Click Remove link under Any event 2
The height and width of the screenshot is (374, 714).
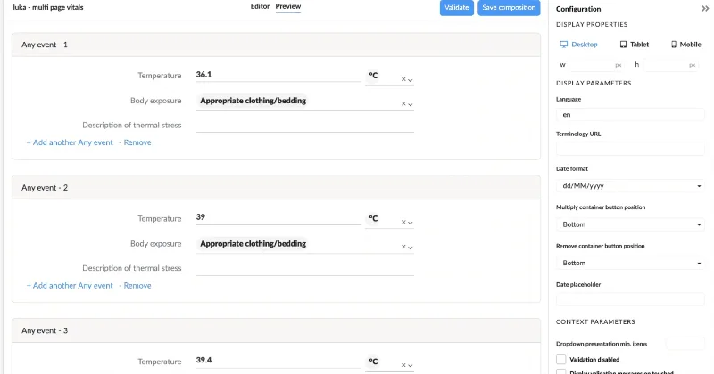tap(137, 286)
